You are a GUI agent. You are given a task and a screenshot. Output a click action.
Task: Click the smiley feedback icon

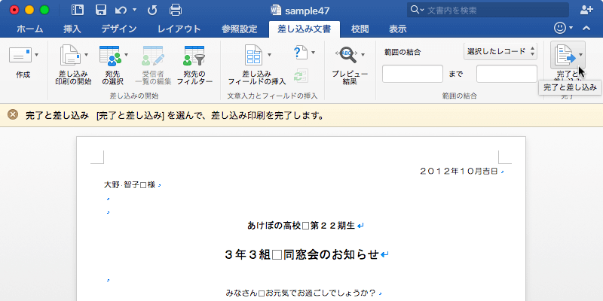click(x=560, y=28)
